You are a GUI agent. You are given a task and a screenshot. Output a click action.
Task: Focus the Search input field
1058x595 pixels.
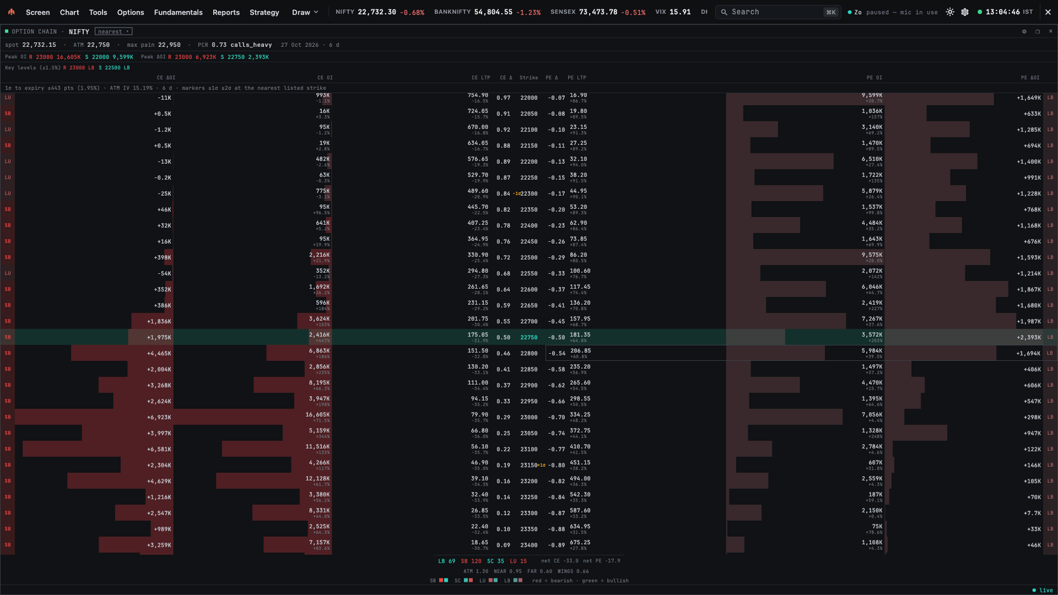pos(778,12)
